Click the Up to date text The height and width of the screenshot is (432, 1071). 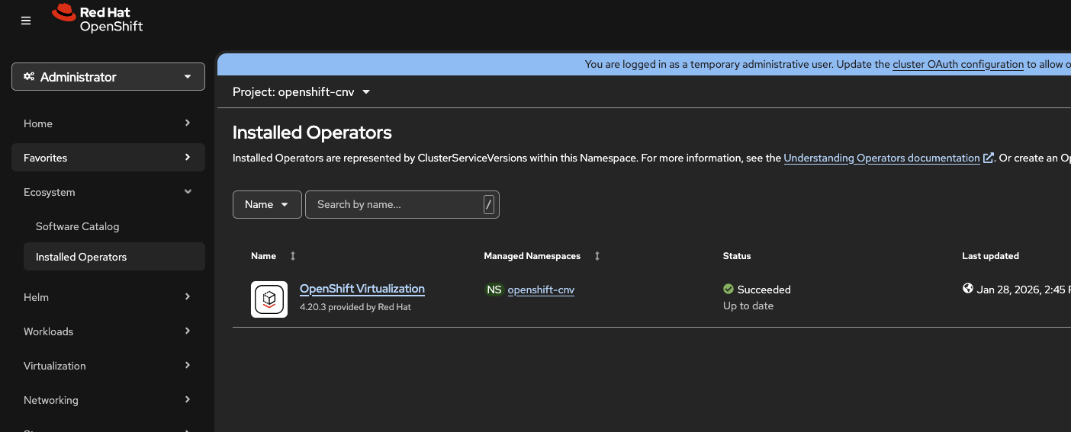coord(748,306)
